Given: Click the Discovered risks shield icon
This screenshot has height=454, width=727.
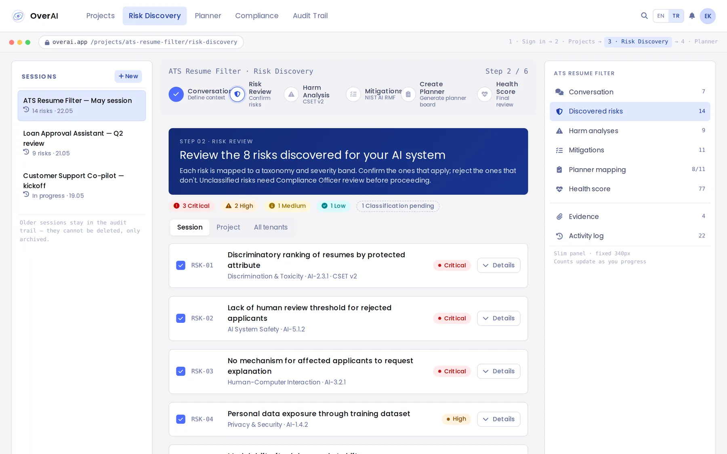Looking at the screenshot, I should pos(559,111).
